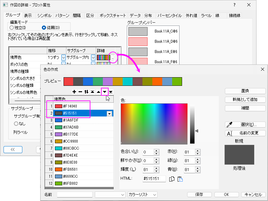268x201 pixels.
Task: Open the カラーリスト dropdown
Action: [x=142, y=195]
